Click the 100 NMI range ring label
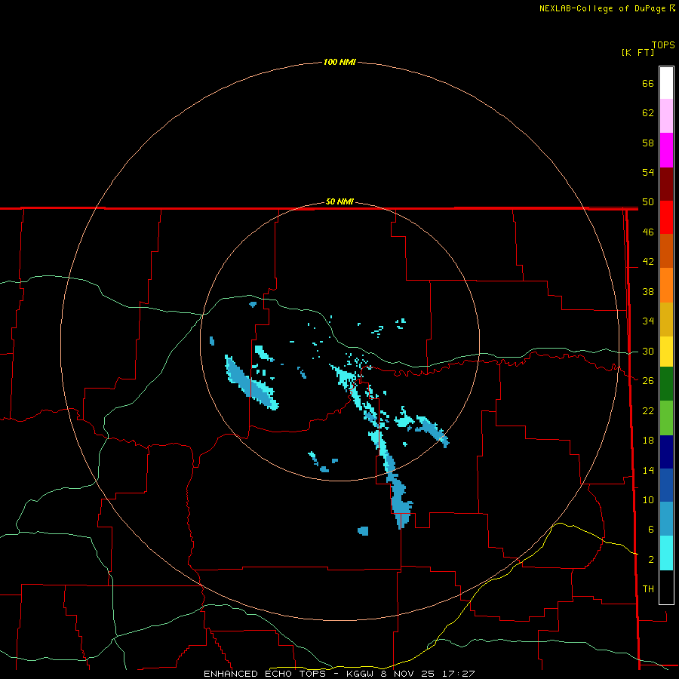 (x=339, y=62)
